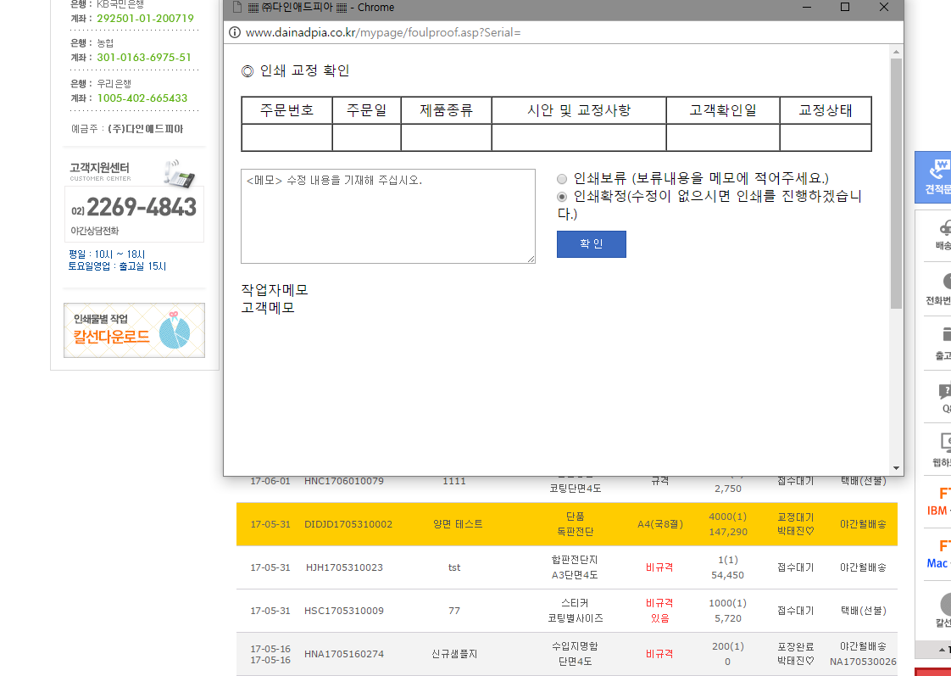This screenshot has width=951, height=676.
Task: Click the Q&A speech bubble icon
Action: pos(943,397)
